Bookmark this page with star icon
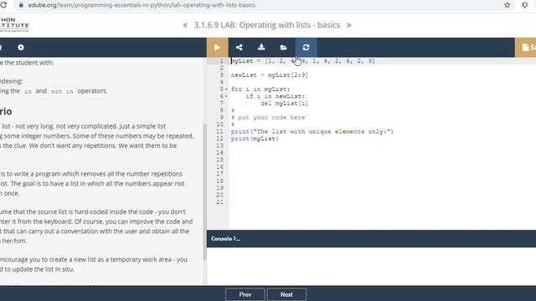 click(x=508, y=5)
